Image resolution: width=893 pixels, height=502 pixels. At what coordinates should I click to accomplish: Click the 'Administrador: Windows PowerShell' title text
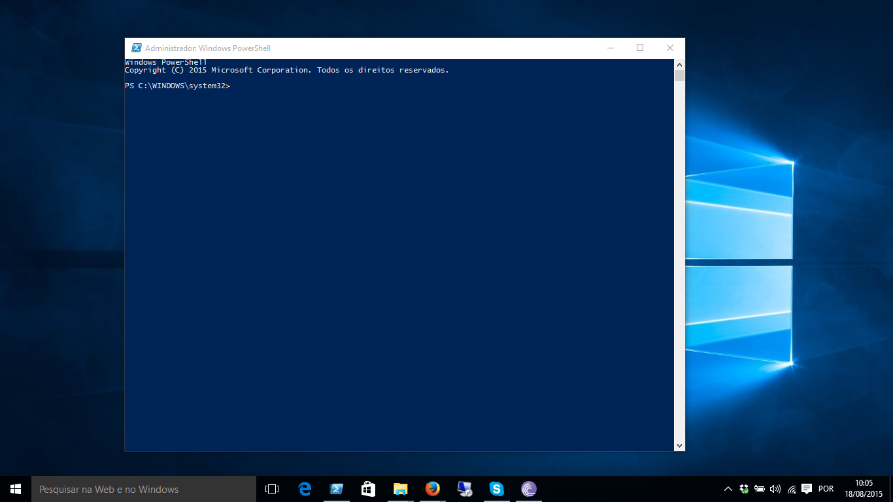coord(208,48)
